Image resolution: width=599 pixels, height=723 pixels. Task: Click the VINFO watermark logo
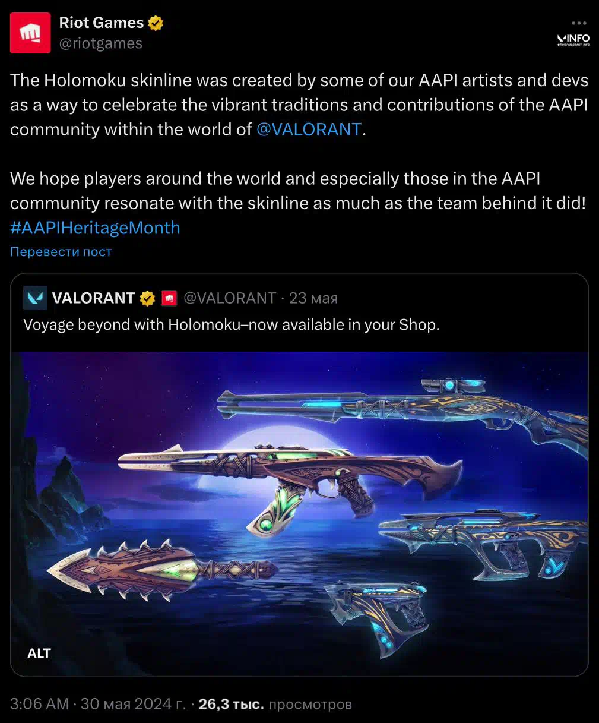pyautogui.click(x=573, y=40)
